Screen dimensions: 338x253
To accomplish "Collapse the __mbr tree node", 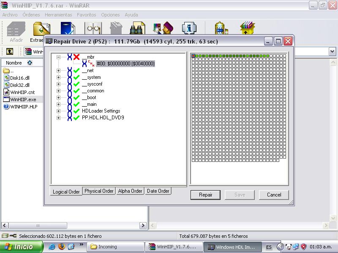I will [x=58, y=57].
